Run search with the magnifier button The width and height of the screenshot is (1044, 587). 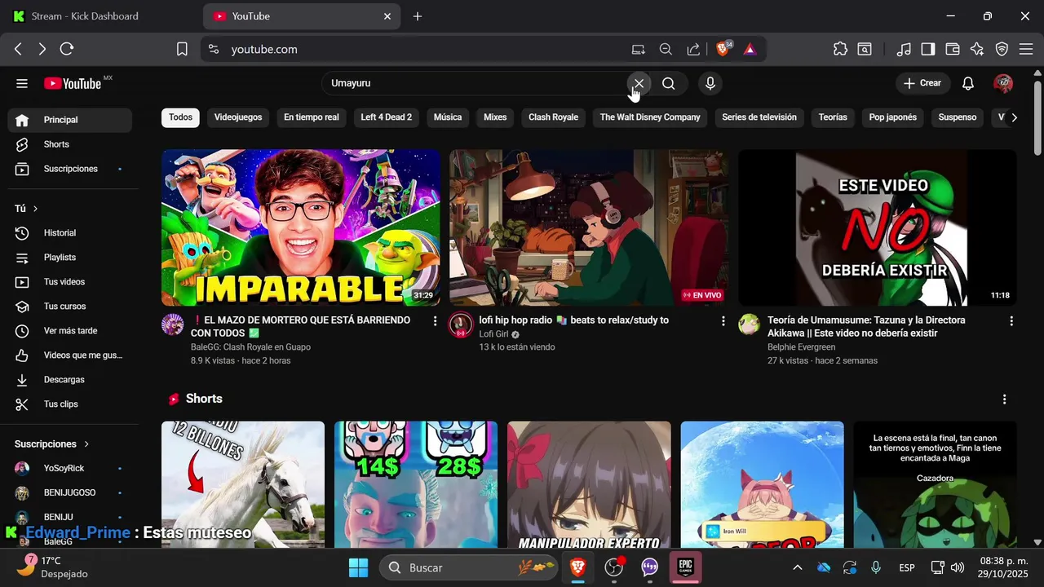[669, 83]
